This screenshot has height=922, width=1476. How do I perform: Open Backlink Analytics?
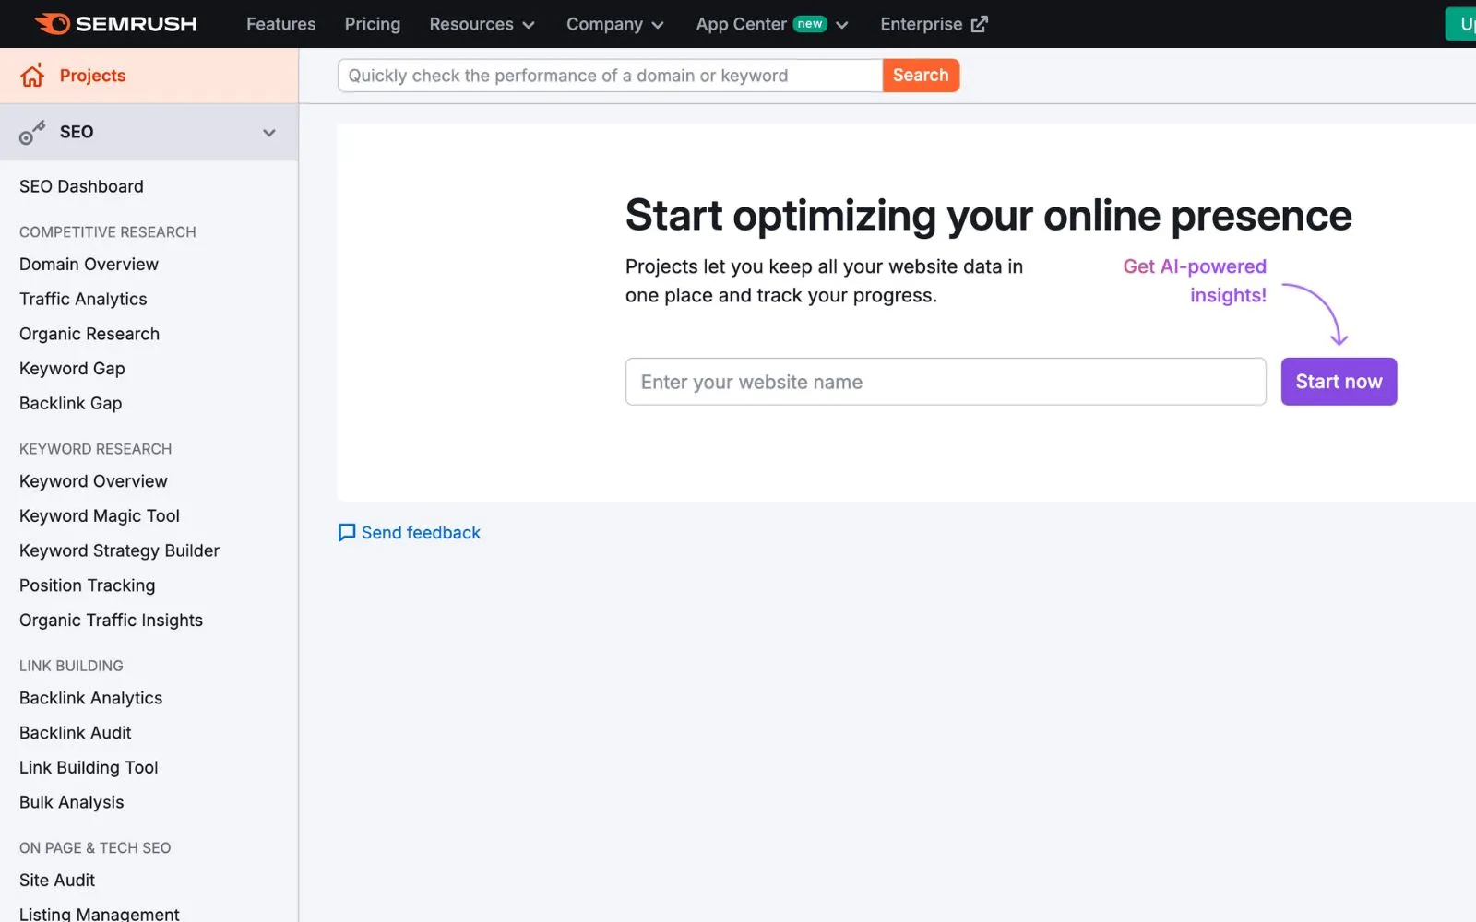click(90, 698)
